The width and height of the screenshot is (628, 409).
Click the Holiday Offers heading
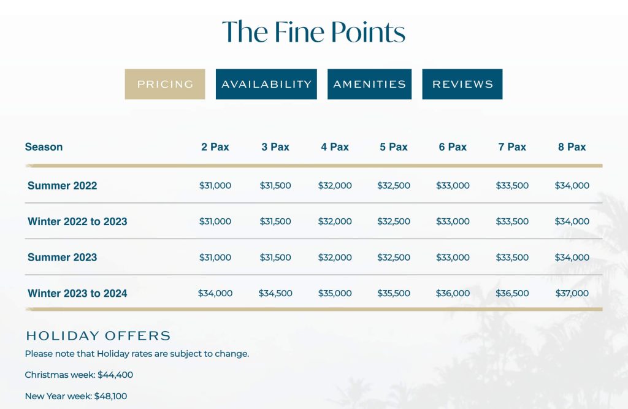pyautogui.click(x=98, y=335)
